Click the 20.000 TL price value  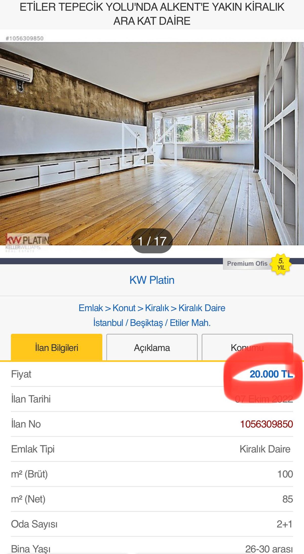click(x=271, y=374)
